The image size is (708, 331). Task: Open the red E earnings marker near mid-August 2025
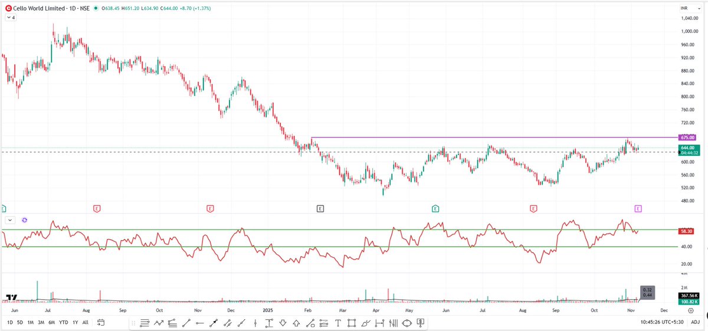(533, 208)
